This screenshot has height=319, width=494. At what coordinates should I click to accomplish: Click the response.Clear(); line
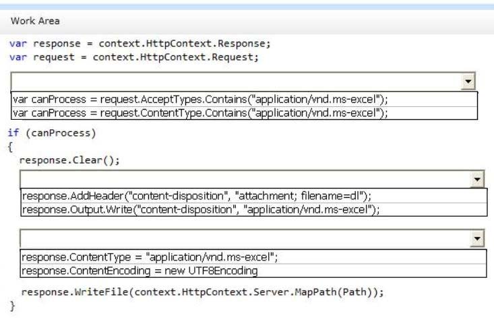point(69,160)
